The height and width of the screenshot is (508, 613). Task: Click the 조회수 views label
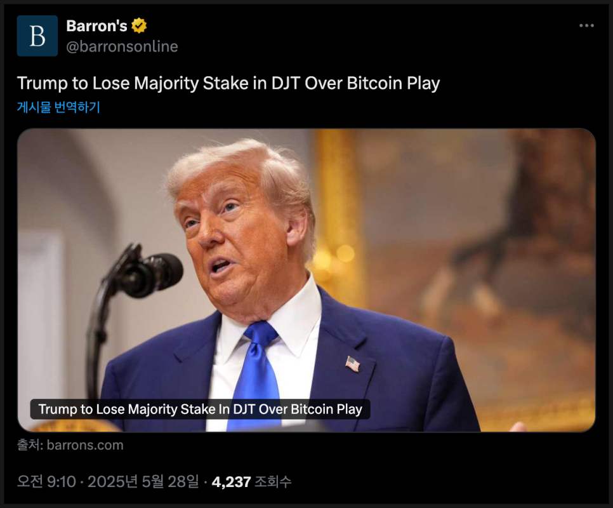pos(273,481)
